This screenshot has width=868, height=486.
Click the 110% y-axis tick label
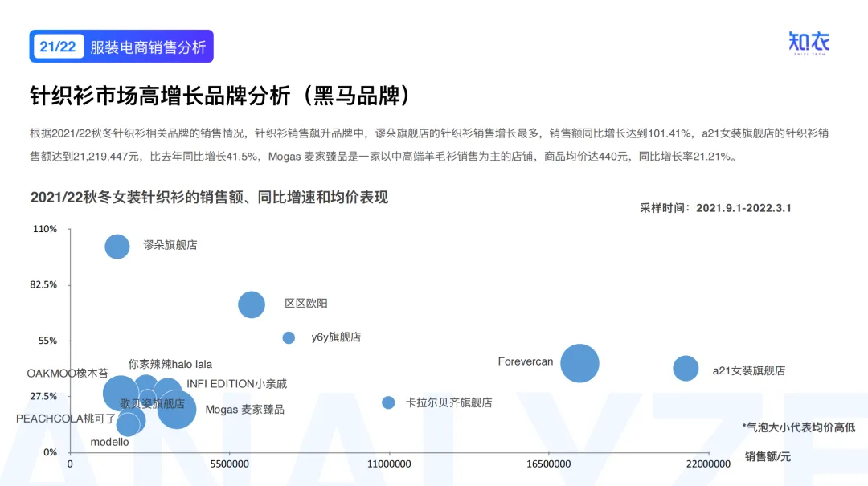point(45,229)
